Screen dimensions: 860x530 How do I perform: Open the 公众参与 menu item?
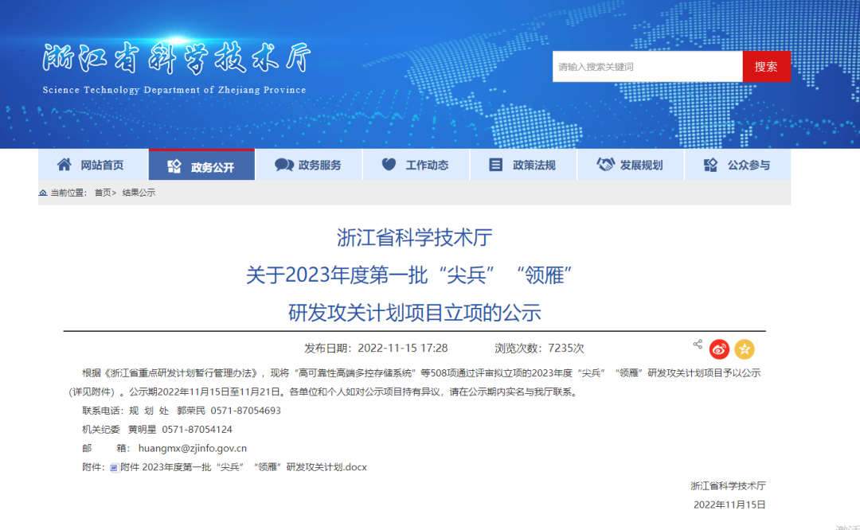click(x=737, y=165)
